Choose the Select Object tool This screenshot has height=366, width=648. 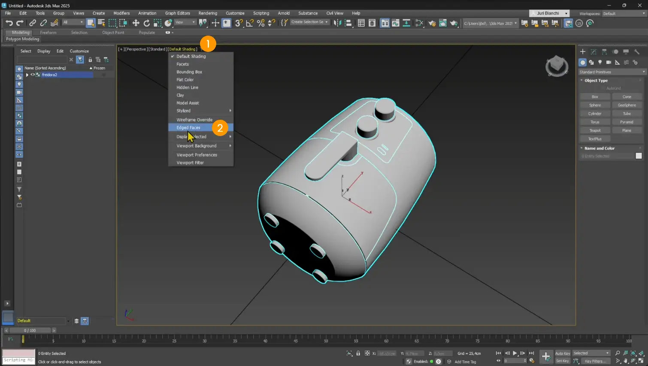pos(91,23)
